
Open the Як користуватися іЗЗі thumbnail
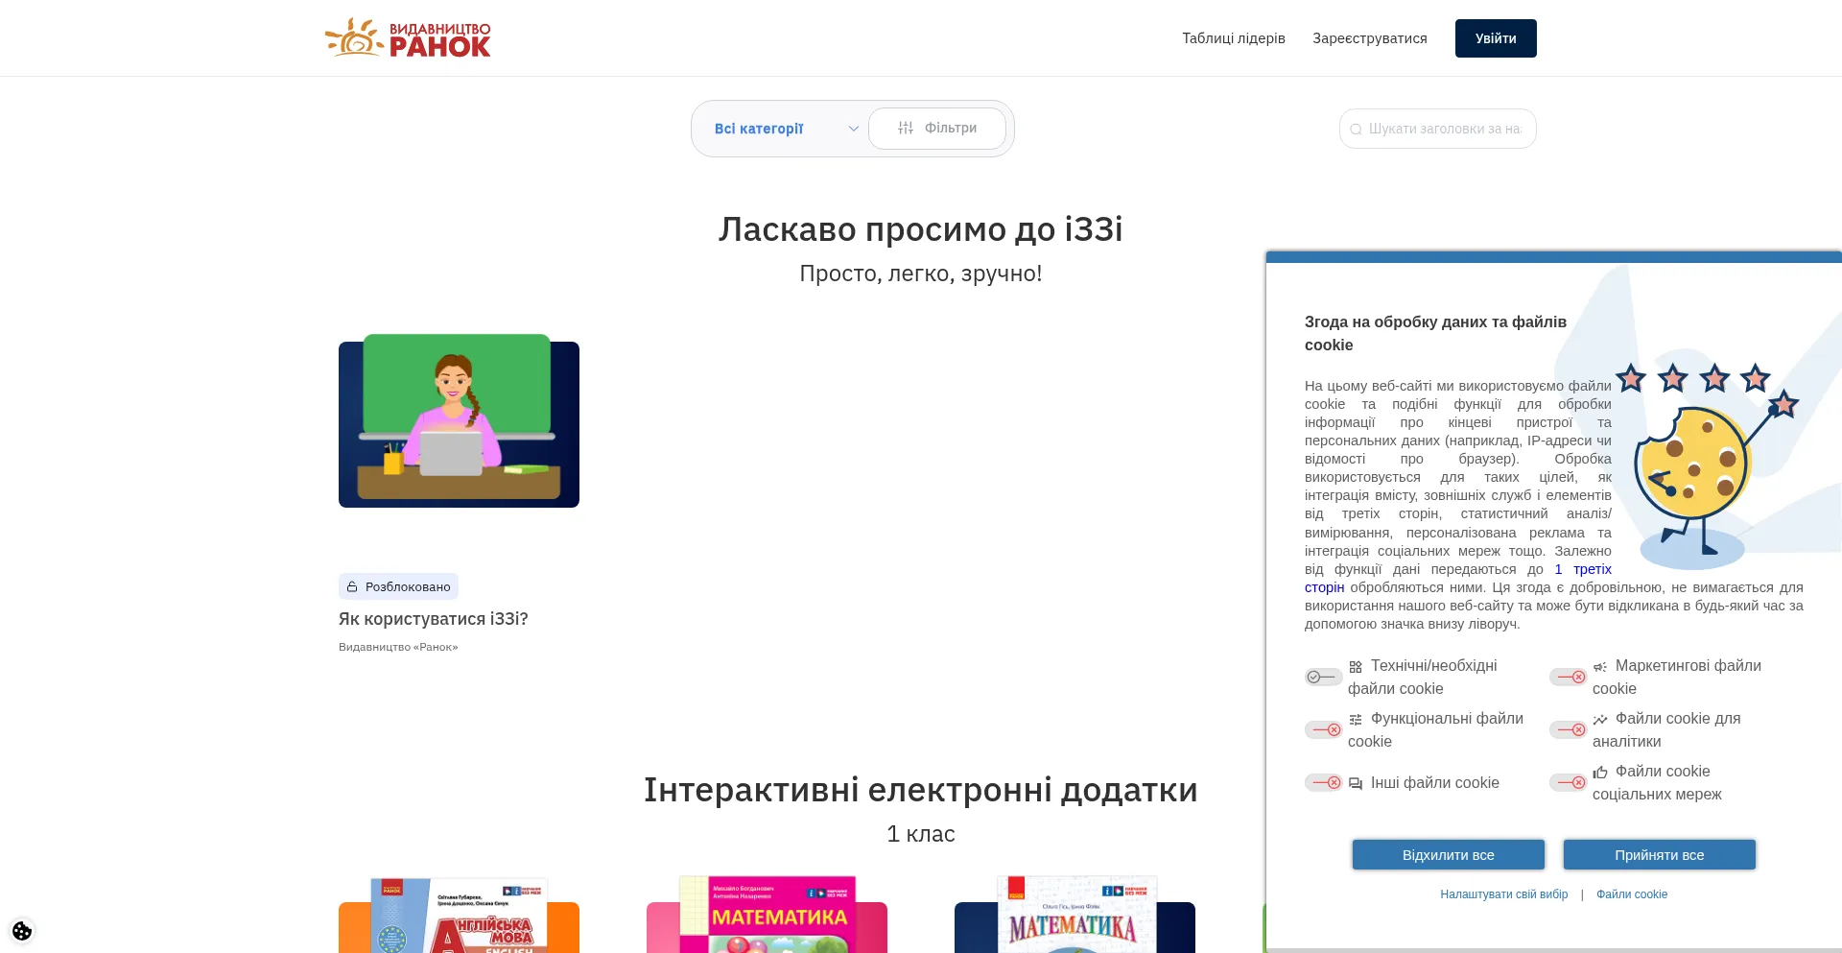coord(459,422)
